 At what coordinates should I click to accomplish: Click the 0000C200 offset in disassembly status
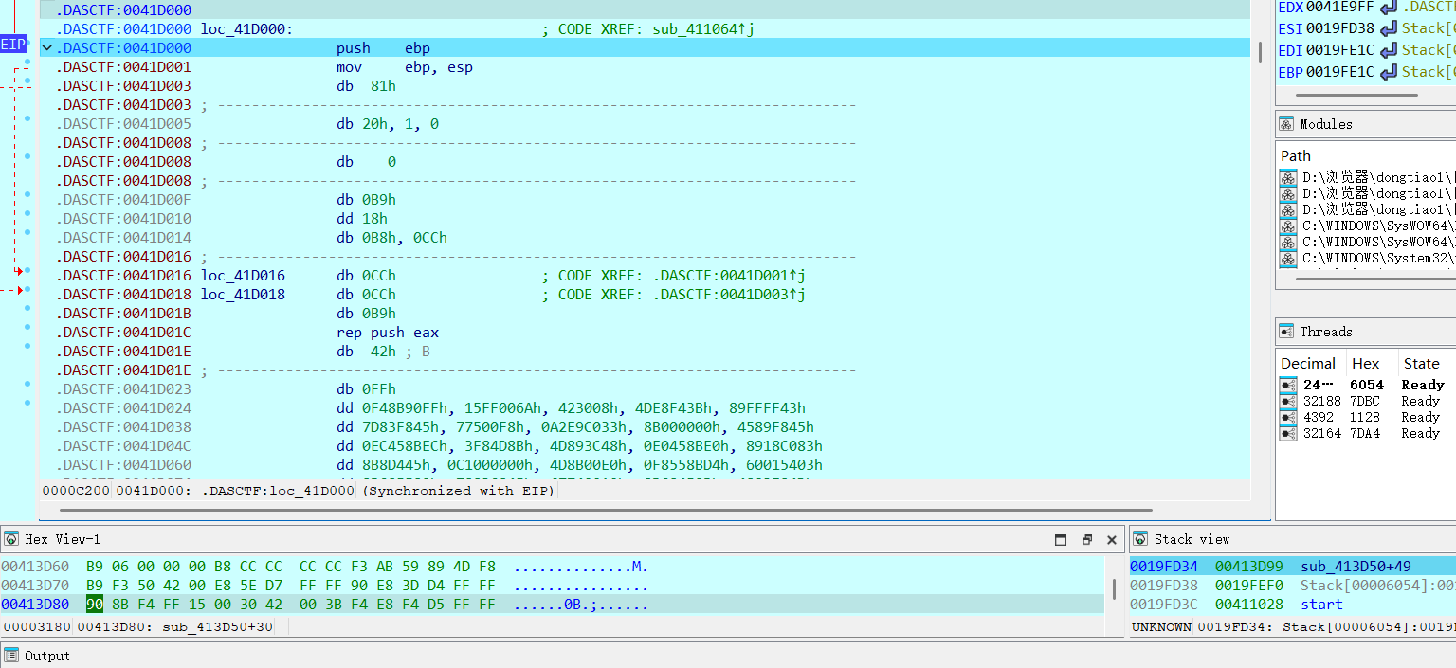point(76,491)
